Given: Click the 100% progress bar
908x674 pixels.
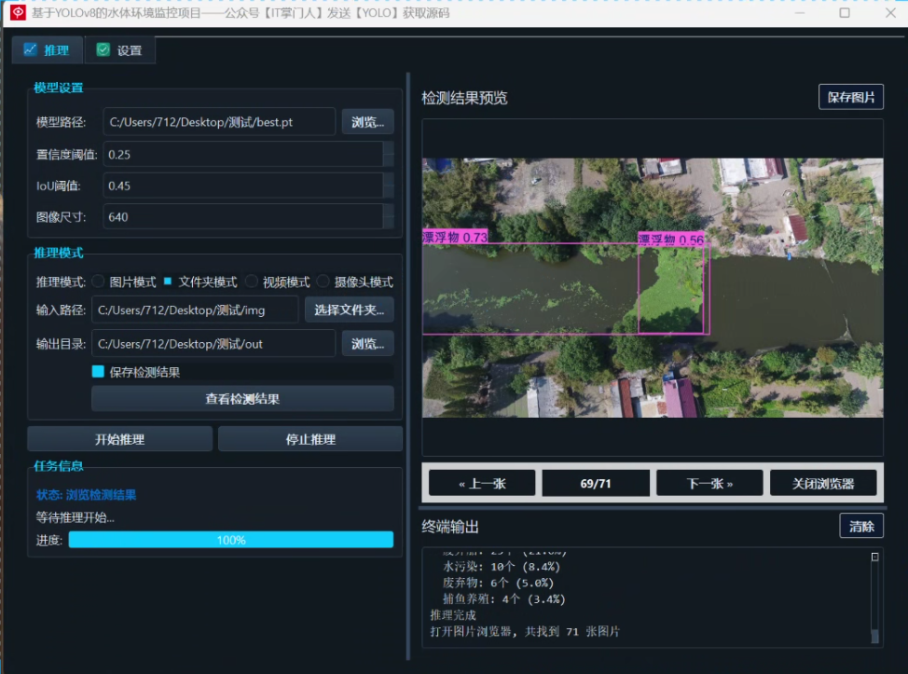Looking at the screenshot, I should 231,541.
